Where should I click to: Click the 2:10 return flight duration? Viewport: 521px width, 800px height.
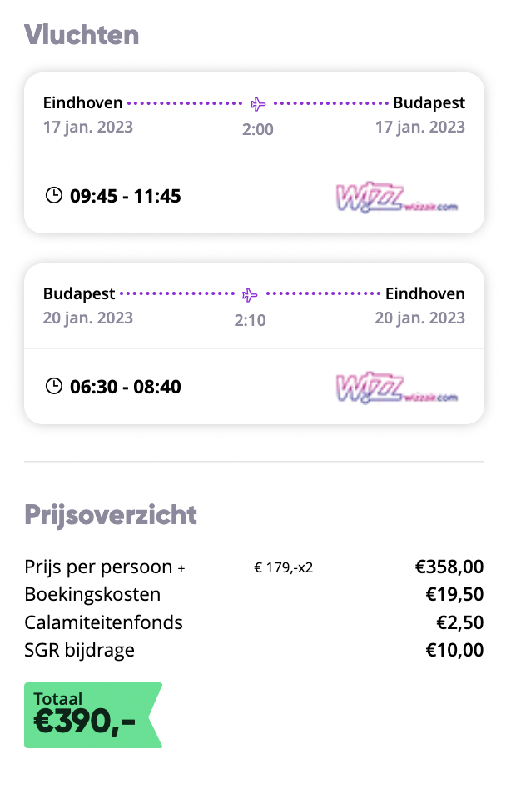250,320
